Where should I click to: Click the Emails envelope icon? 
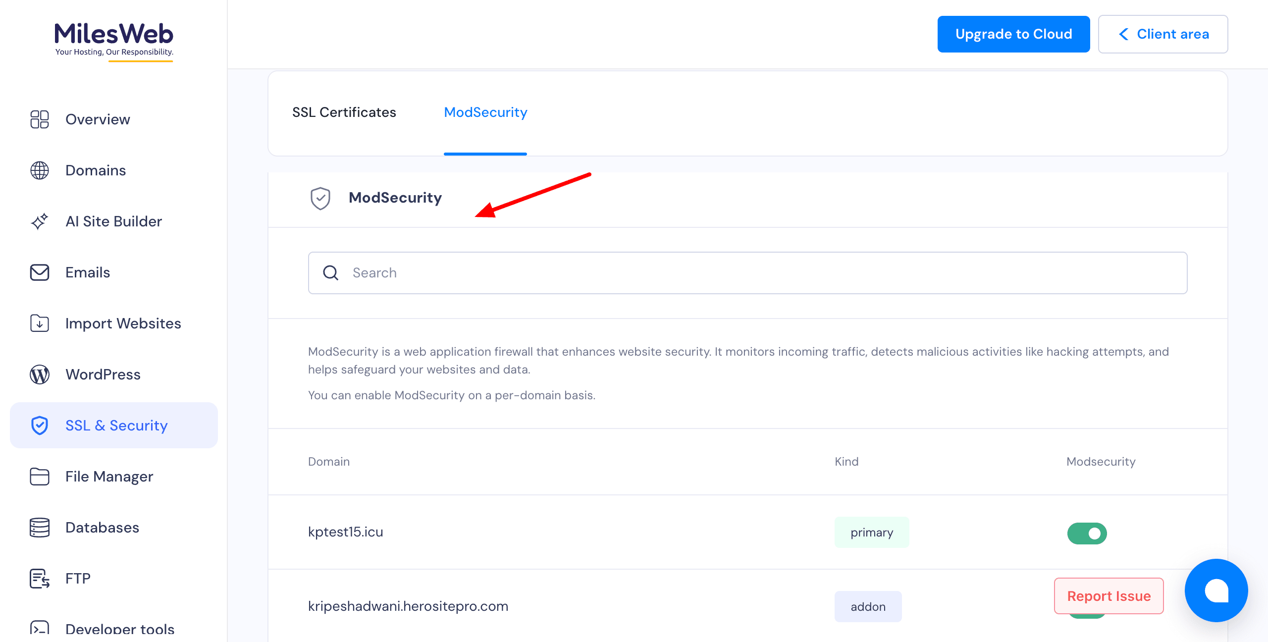pyautogui.click(x=40, y=272)
